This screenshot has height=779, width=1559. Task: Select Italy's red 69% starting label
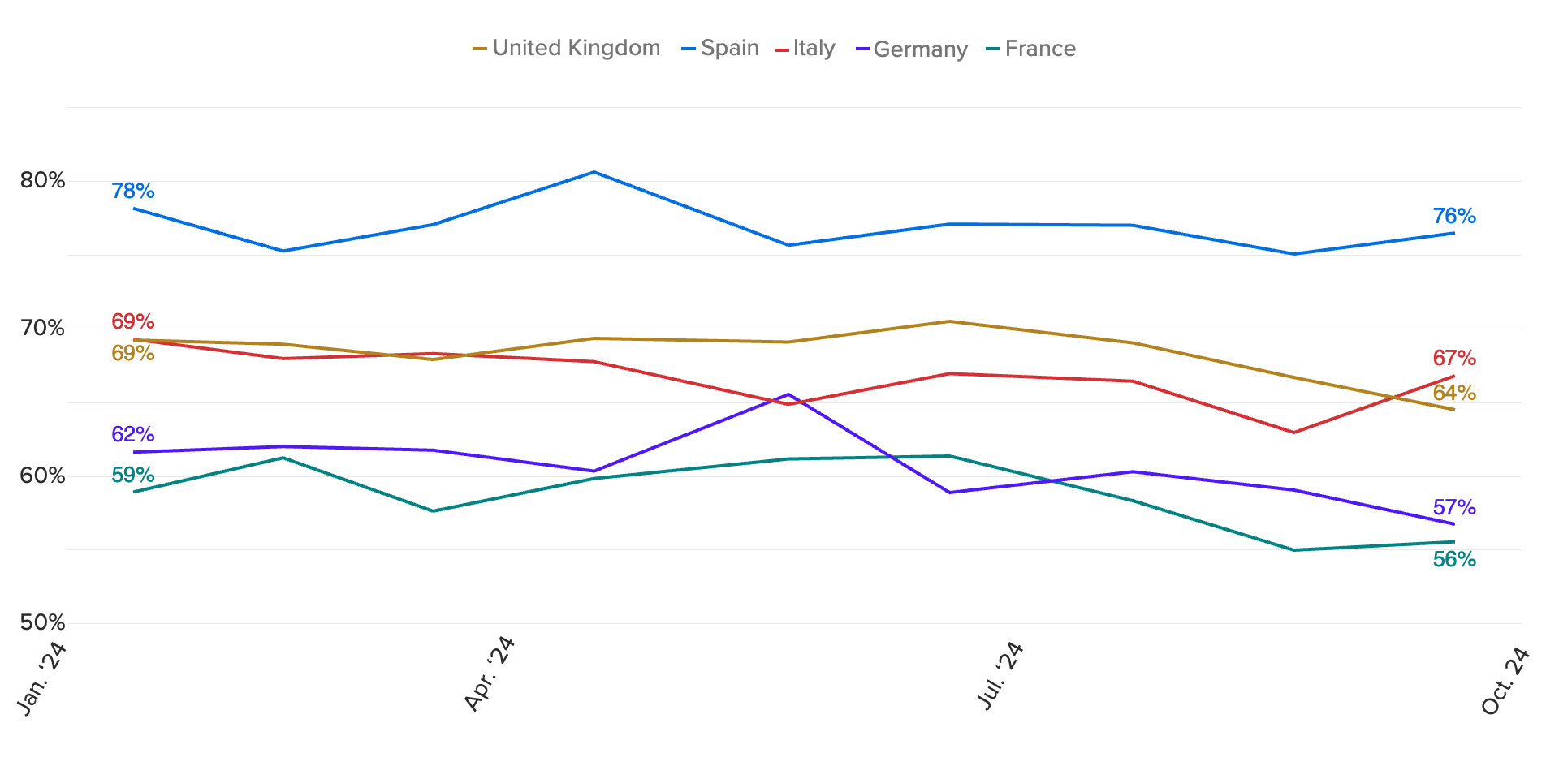tap(133, 321)
